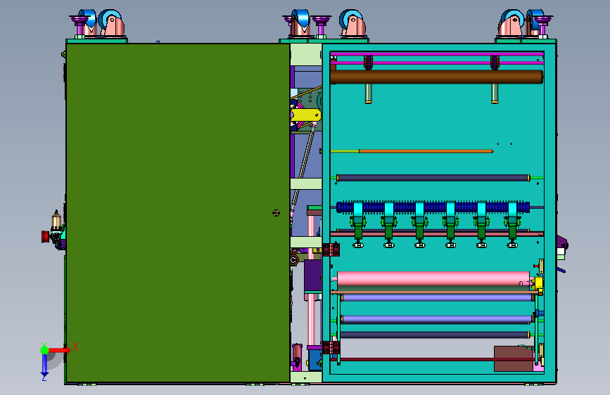
Task: Select the thick brown roller in teal cabinet
Action: [436, 77]
